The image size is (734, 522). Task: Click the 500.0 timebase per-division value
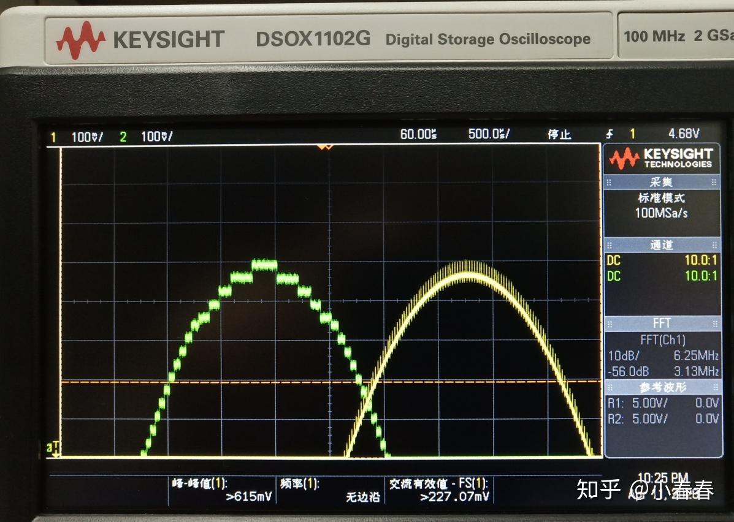tap(489, 134)
